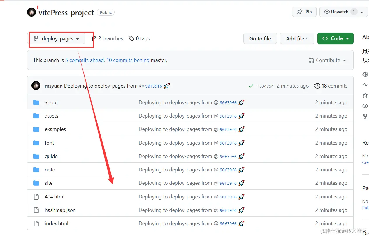Open commit 90f39f6 link in guide row
The width and height of the screenshot is (369, 236).
click(228, 157)
